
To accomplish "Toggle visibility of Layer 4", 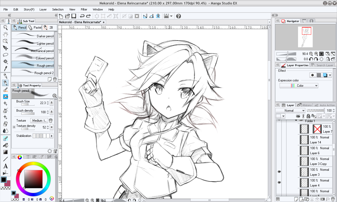I will pos(279,182).
